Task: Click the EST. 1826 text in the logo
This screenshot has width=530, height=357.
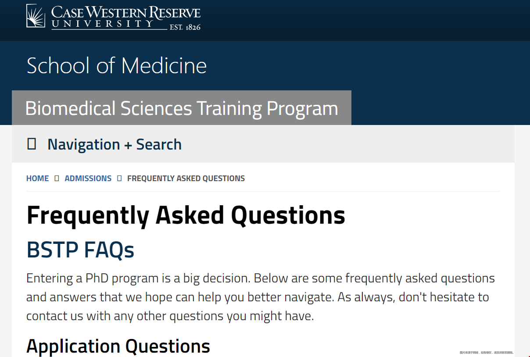Action: click(185, 27)
